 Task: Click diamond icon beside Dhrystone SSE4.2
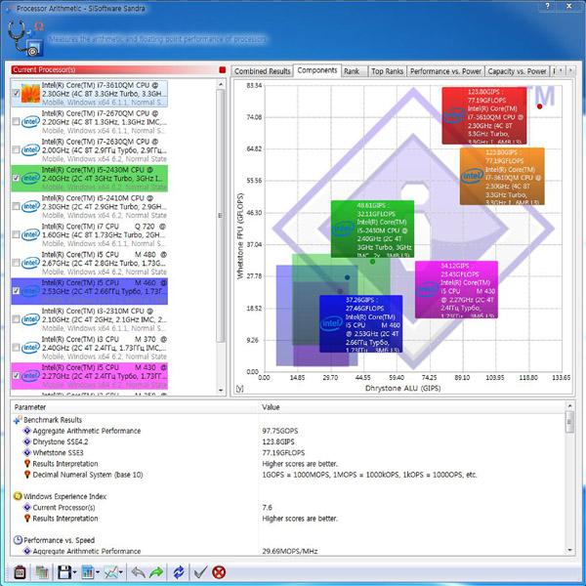27,441
